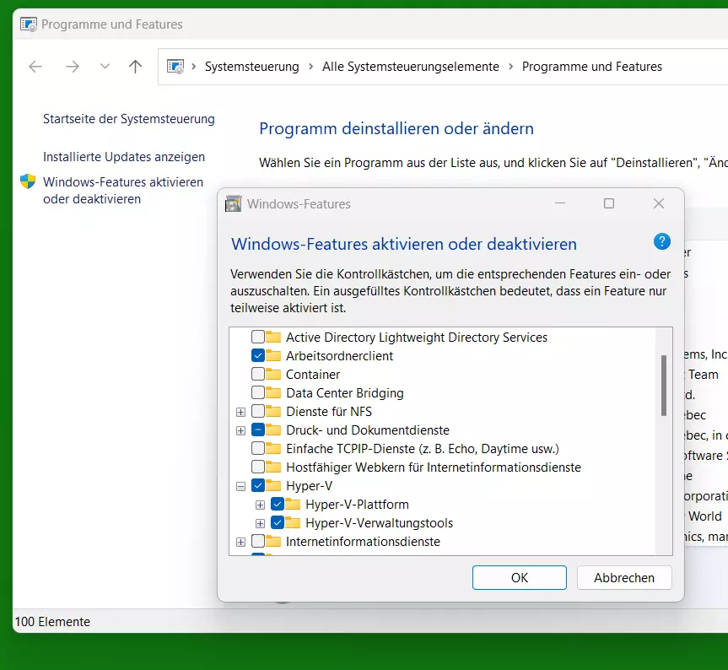
Task: Open Installierte Updates anzeigen link
Action: 124,157
